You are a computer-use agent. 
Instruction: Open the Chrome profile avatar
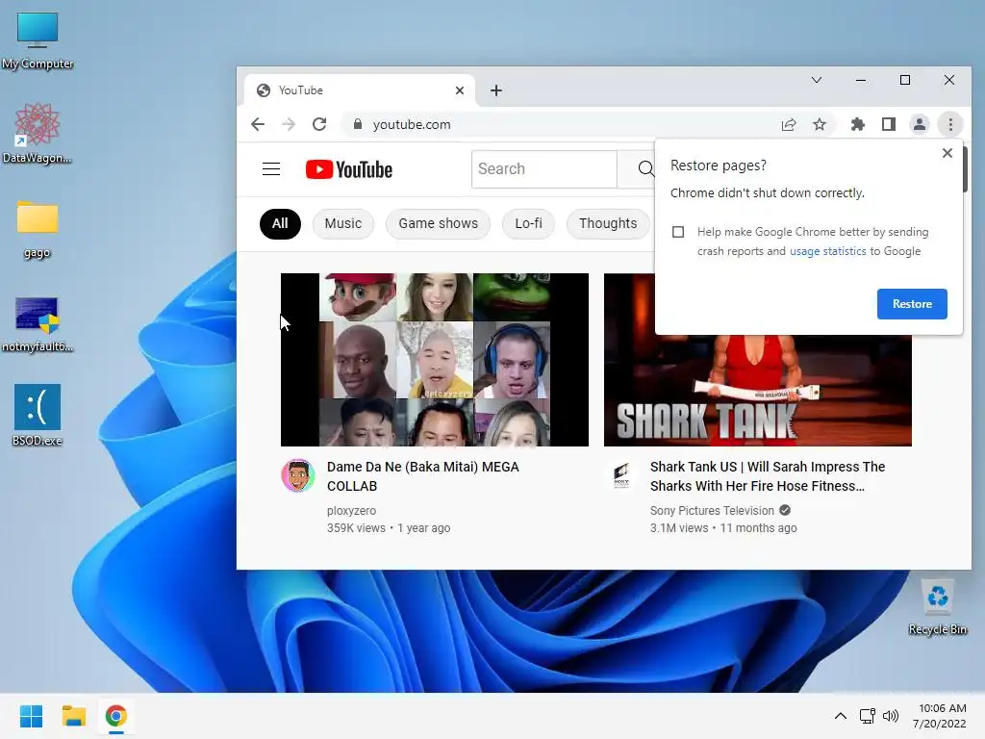tap(919, 124)
